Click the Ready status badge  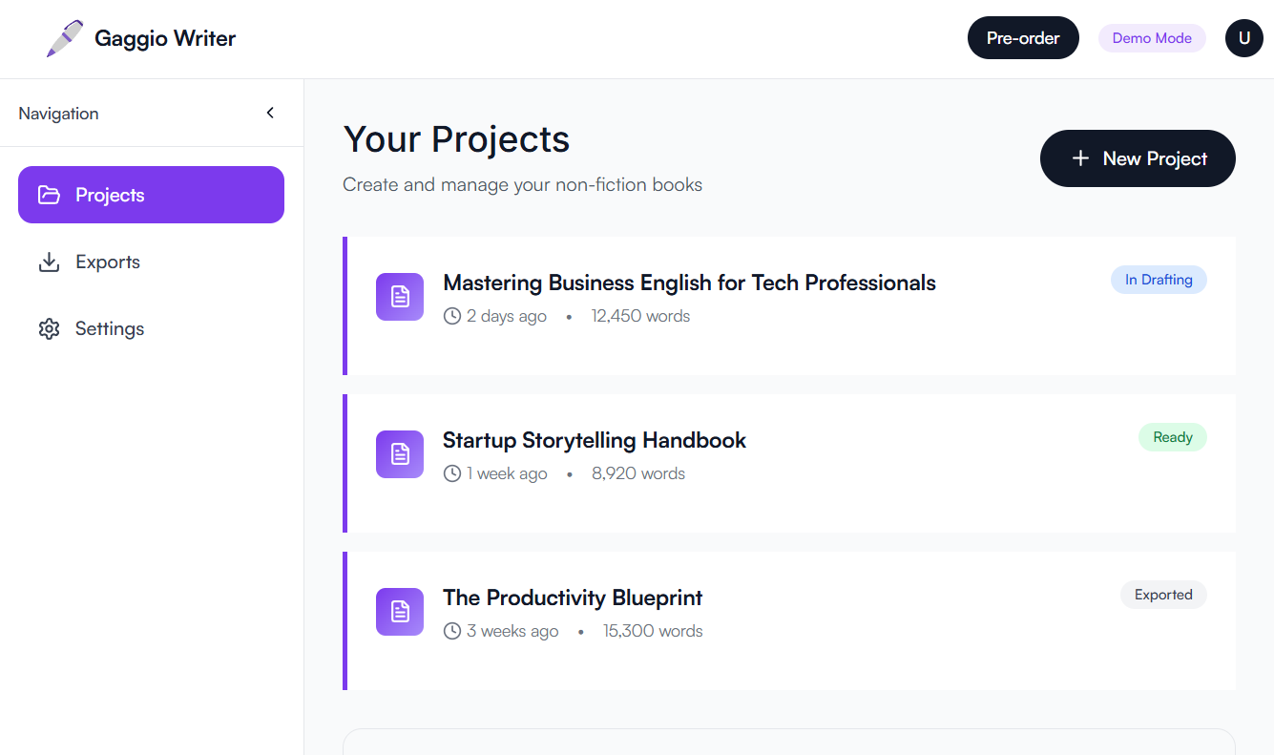[1172, 437]
